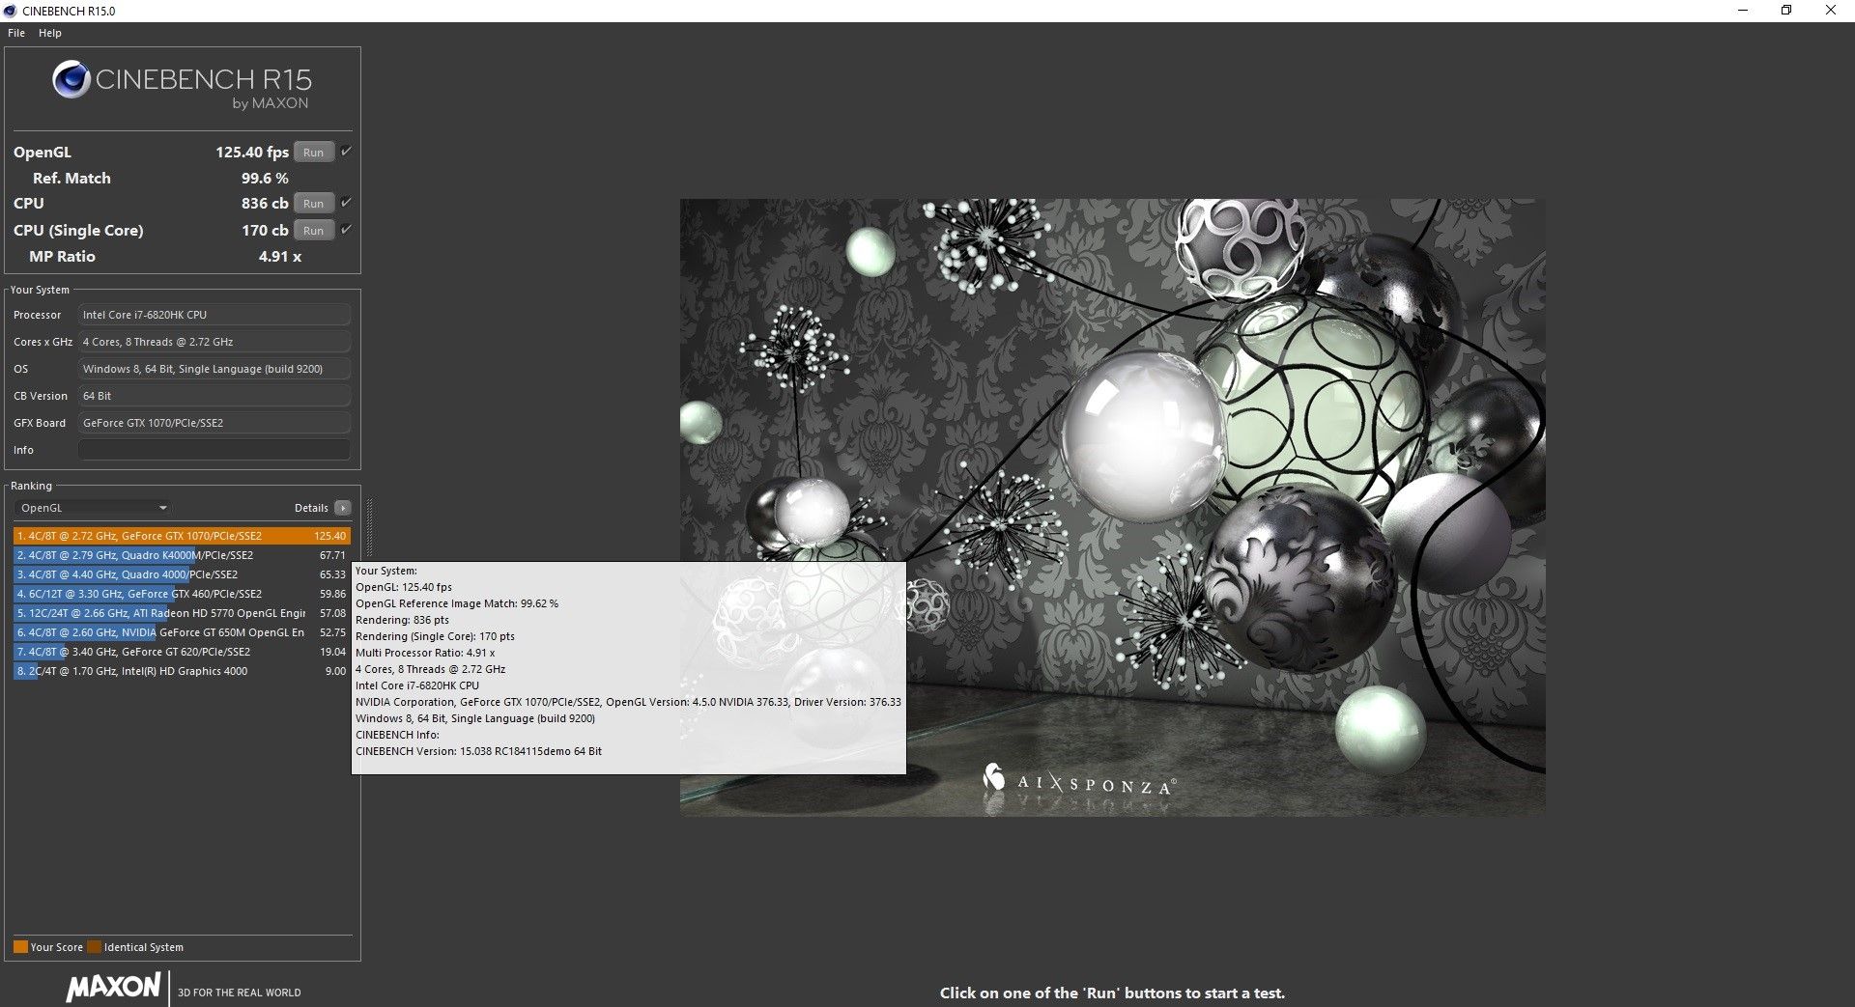Image resolution: width=1855 pixels, height=1007 pixels.
Task: Run the CPU Single Core test
Action: click(314, 231)
